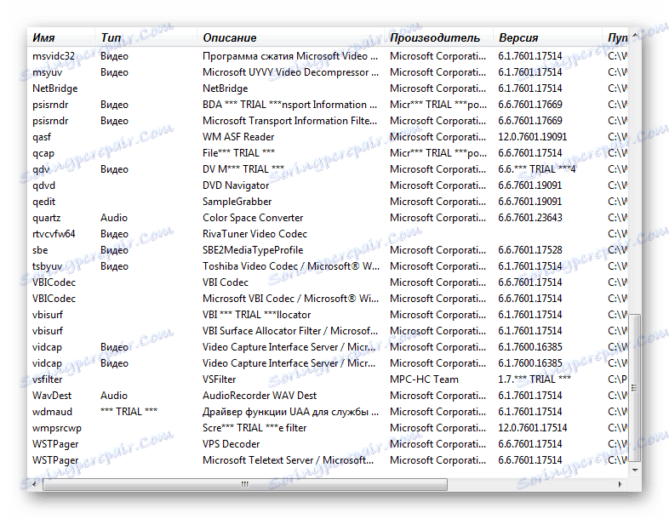Click the vertical scrollbar up arrow

point(634,35)
